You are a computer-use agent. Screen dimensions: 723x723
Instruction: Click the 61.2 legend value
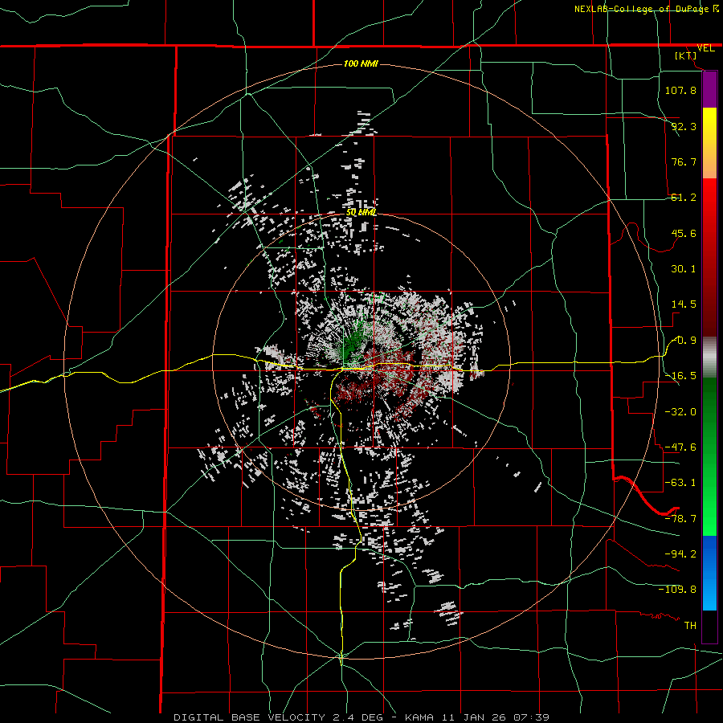click(x=684, y=198)
